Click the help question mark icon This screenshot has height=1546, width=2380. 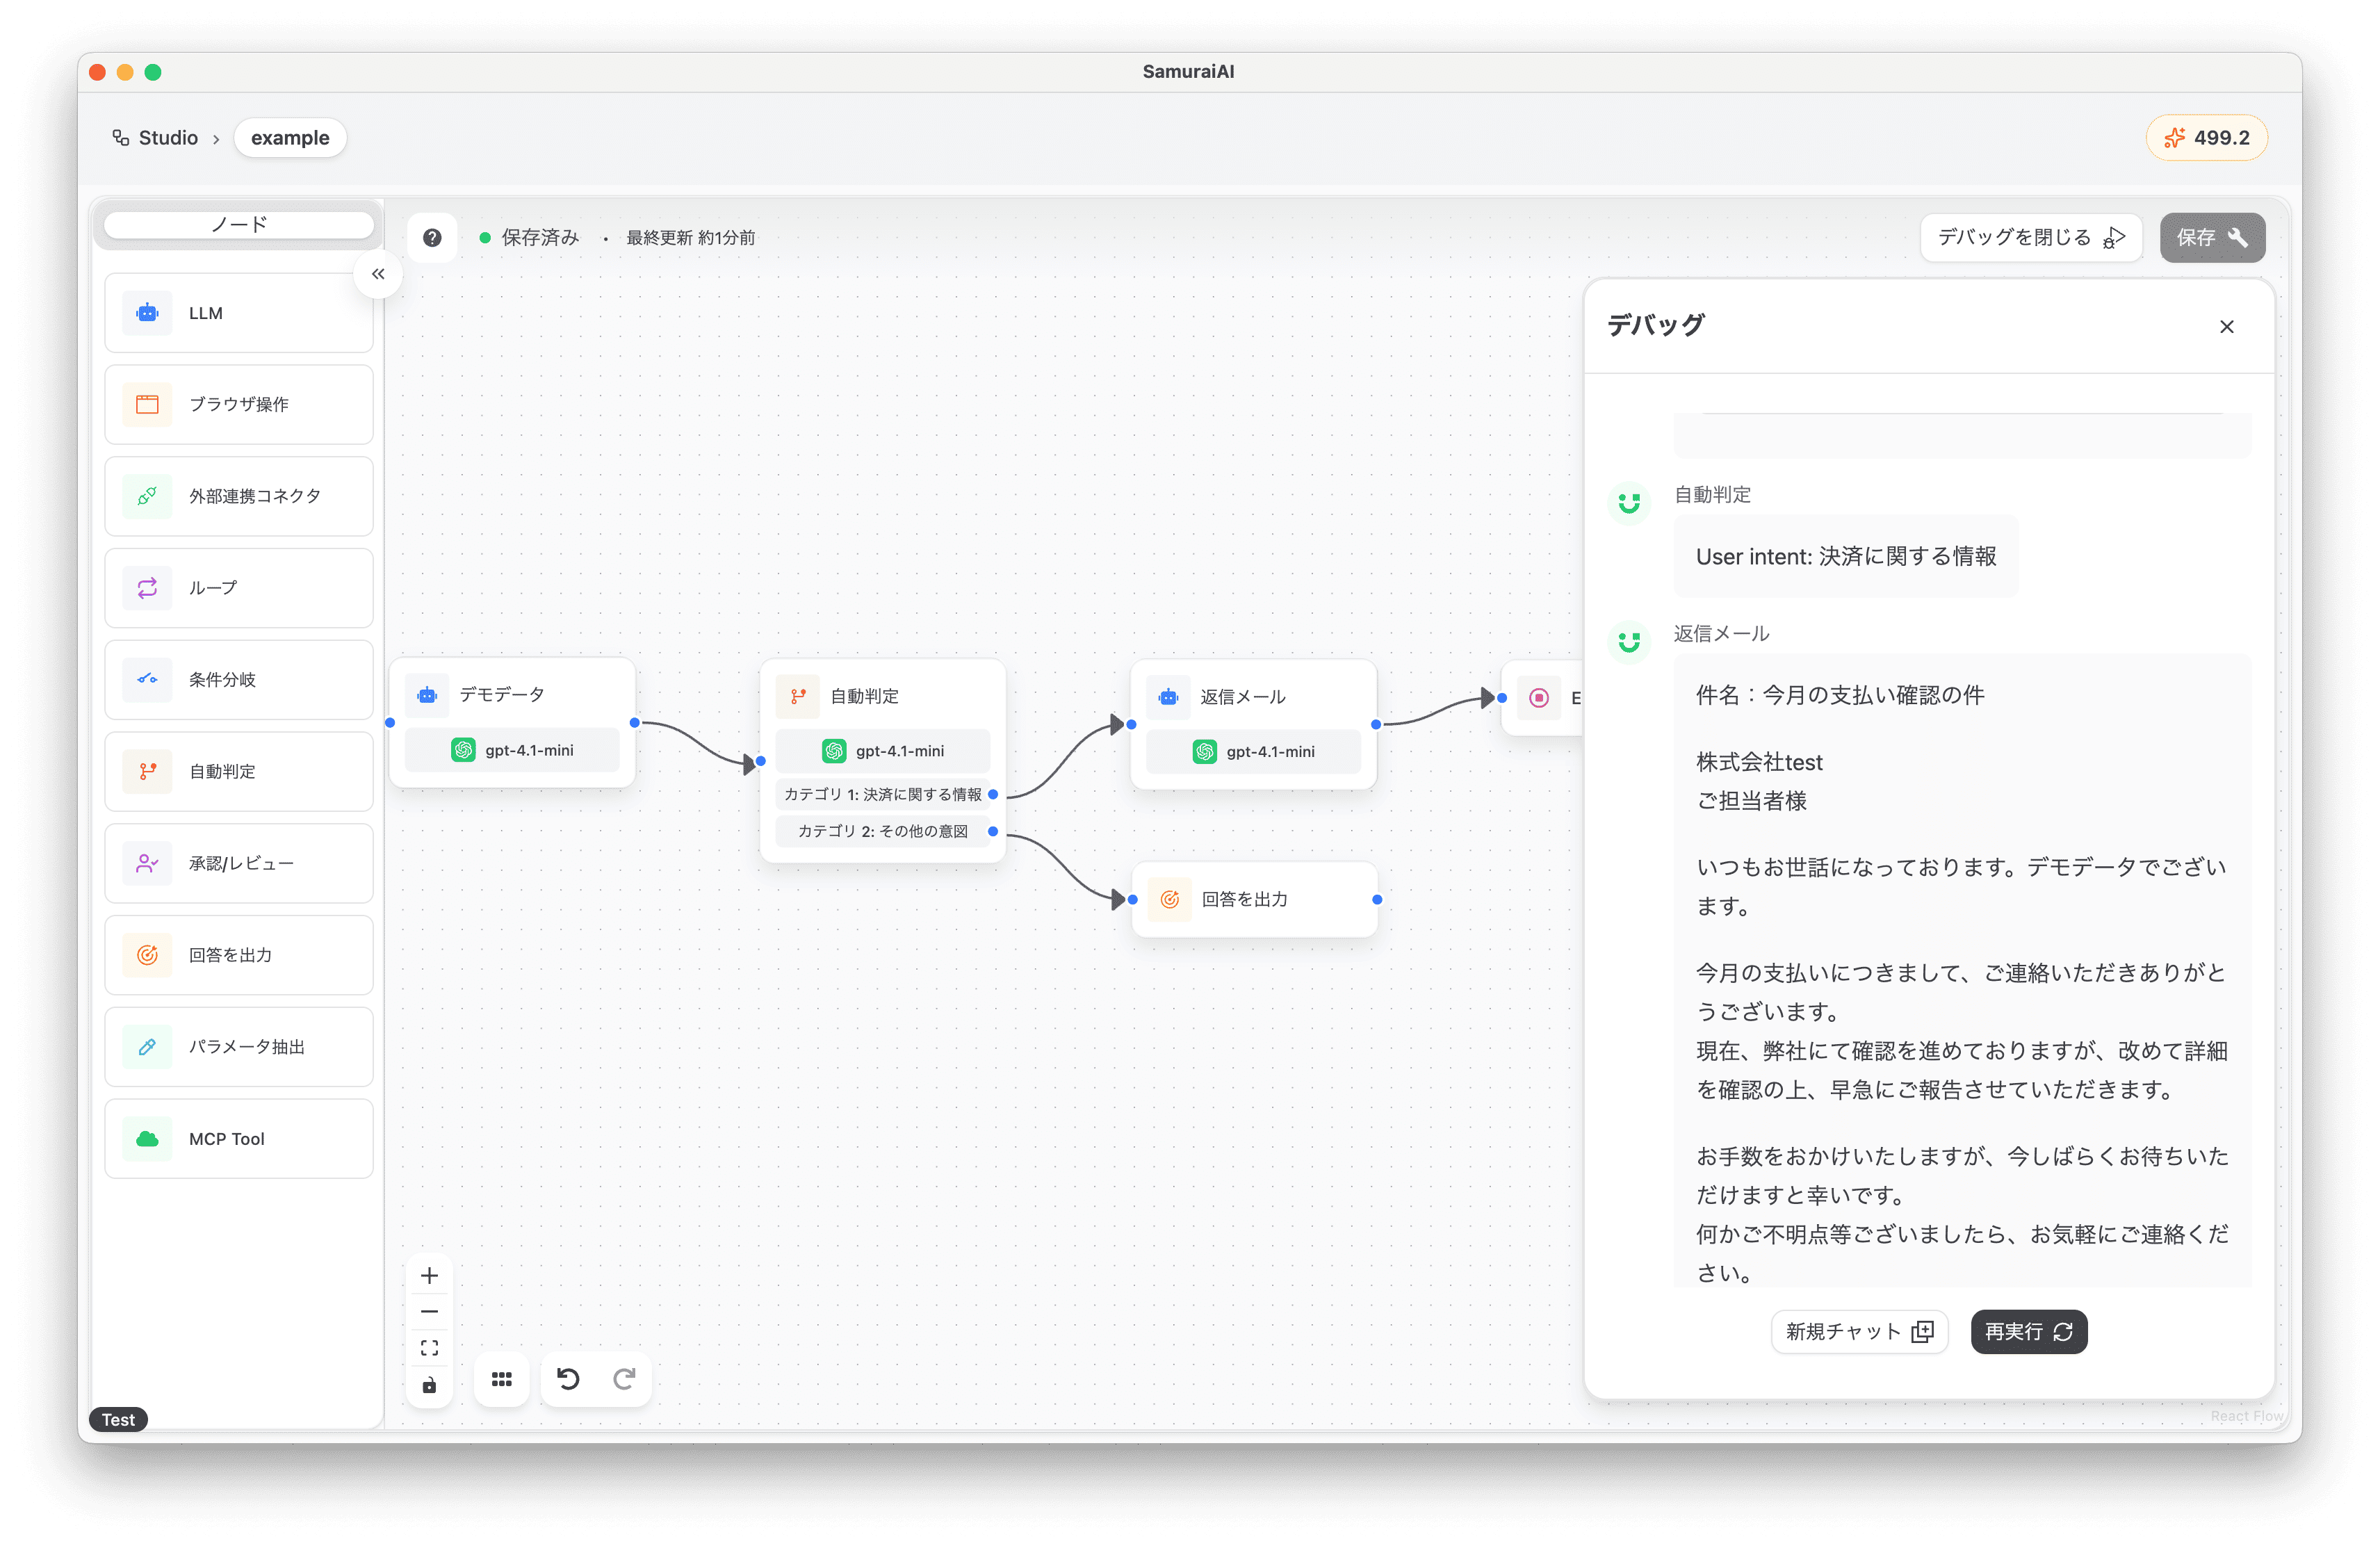[x=432, y=238]
